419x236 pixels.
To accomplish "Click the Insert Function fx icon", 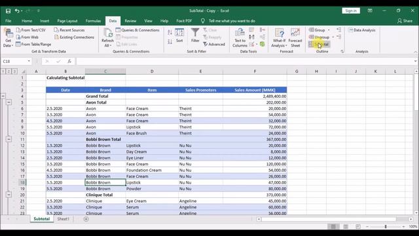I will 69,61.
